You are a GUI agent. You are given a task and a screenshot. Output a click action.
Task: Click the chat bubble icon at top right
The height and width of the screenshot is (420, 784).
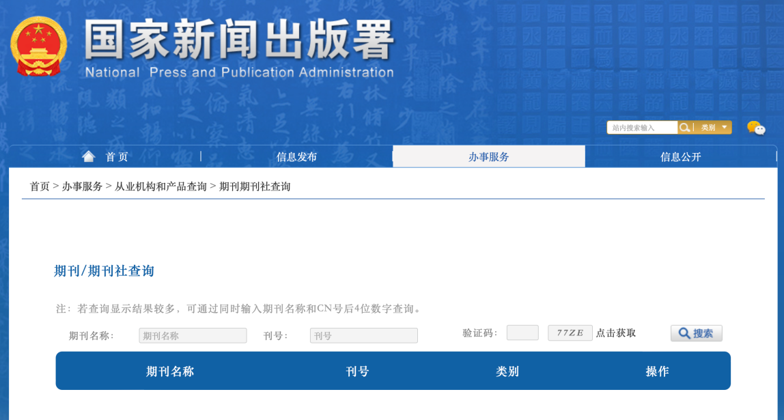(755, 127)
